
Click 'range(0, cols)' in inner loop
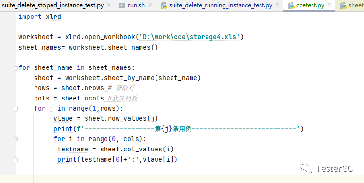(x=116, y=139)
